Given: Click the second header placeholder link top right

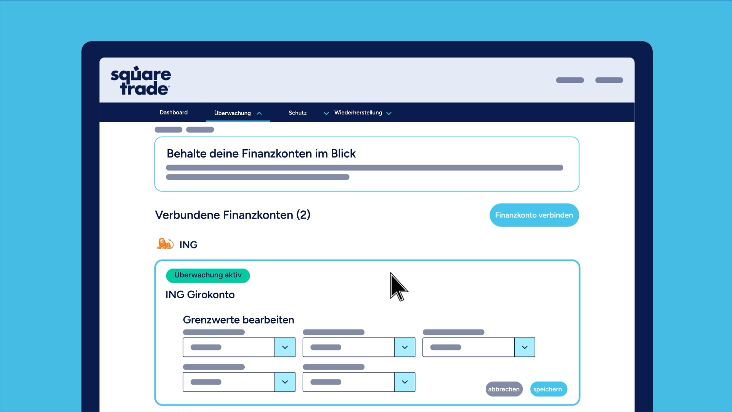Looking at the screenshot, I should pos(609,80).
